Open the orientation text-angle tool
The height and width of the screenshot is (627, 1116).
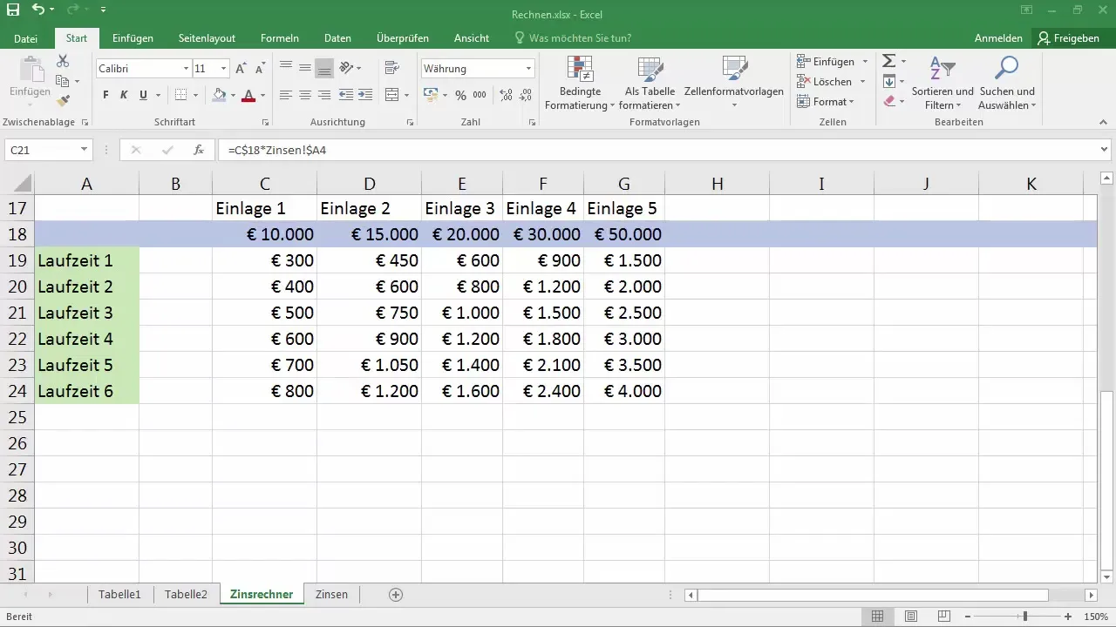[346, 68]
